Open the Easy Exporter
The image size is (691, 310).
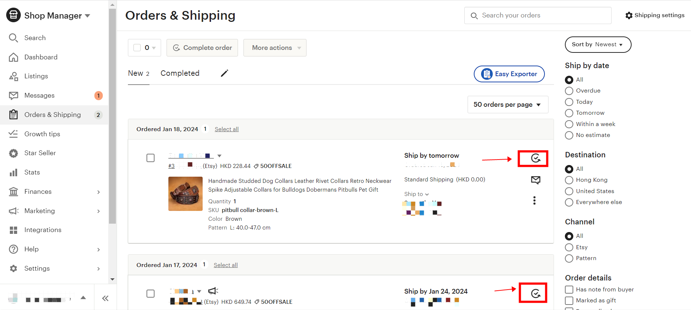[x=509, y=74]
